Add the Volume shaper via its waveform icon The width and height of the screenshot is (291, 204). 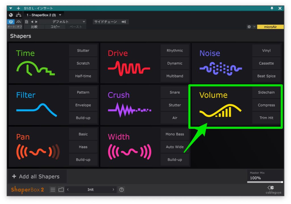coord(220,111)
